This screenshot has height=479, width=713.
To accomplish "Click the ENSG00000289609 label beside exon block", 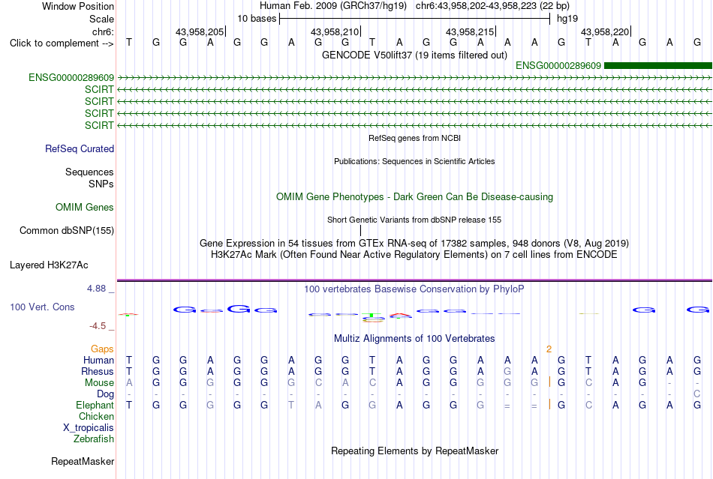I will point(558,66).
